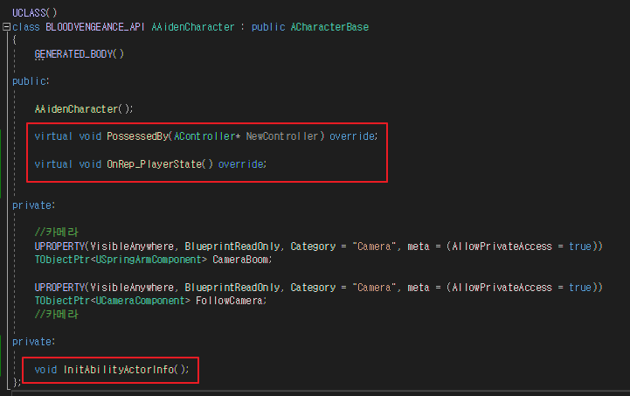Click the override keyword after OnRep_PlayerState()
Image resolution: width=630 pixels, height=396 pixels.
pyautogui.click(x=240, y=164)
